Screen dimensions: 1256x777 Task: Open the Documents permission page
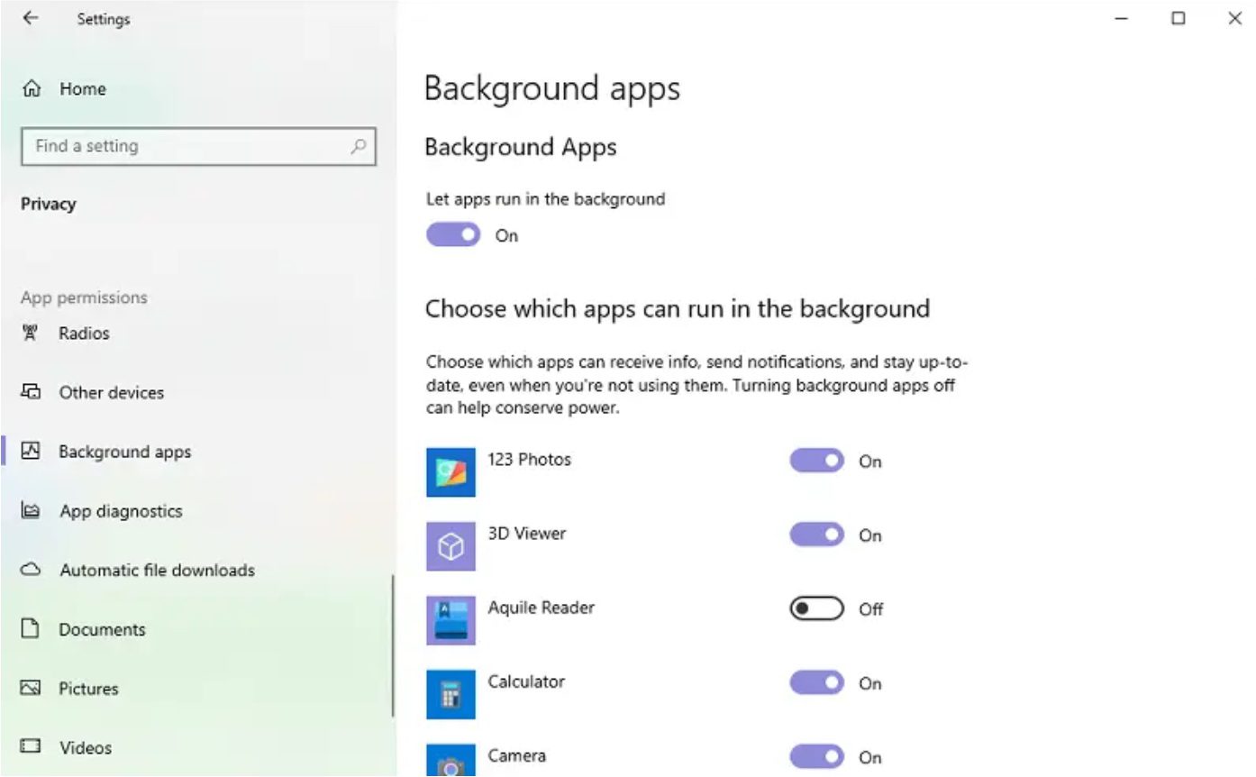102,629
